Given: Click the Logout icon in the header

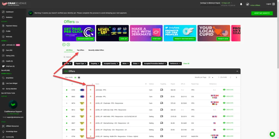Looking at the screenshot, I should point(273,4).
